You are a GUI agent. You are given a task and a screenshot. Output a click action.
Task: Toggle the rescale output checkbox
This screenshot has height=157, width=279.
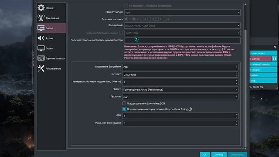121,33
